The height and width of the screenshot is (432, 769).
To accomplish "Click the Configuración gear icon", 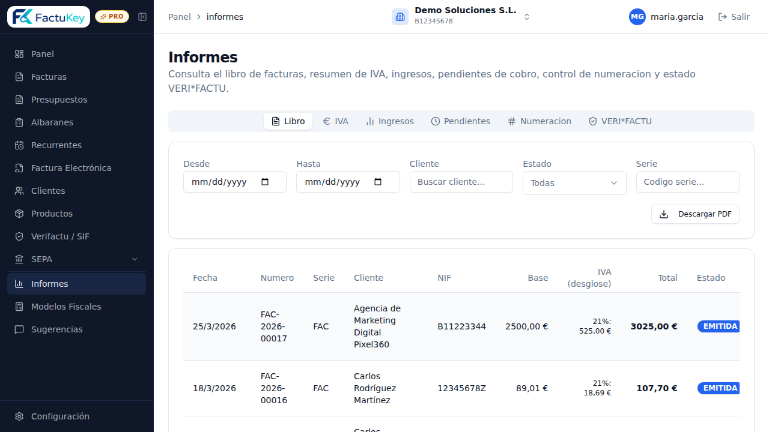I will (x=19, y=416).
